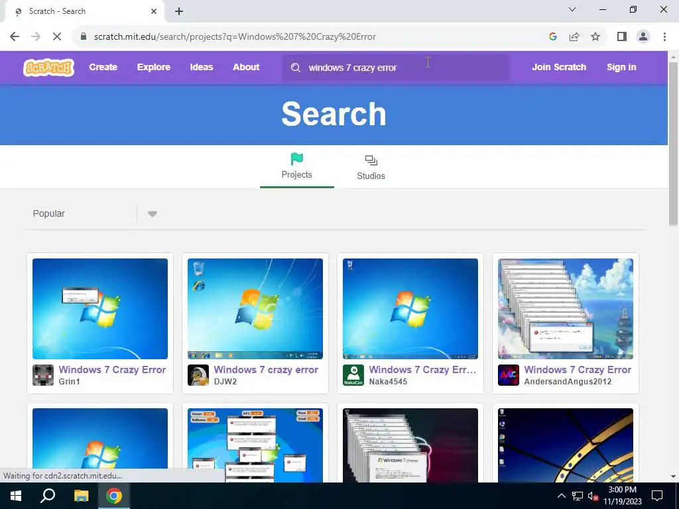Go back with browser back arrow
The image size is (679, 509).
tap(15, 36)
